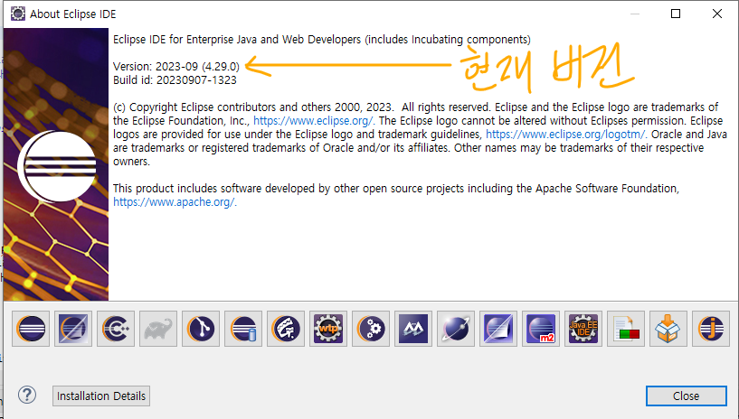Click the About Eclipse IDE title bar icon
Viewport: 739px width, 419px height.
click(17, 14)
